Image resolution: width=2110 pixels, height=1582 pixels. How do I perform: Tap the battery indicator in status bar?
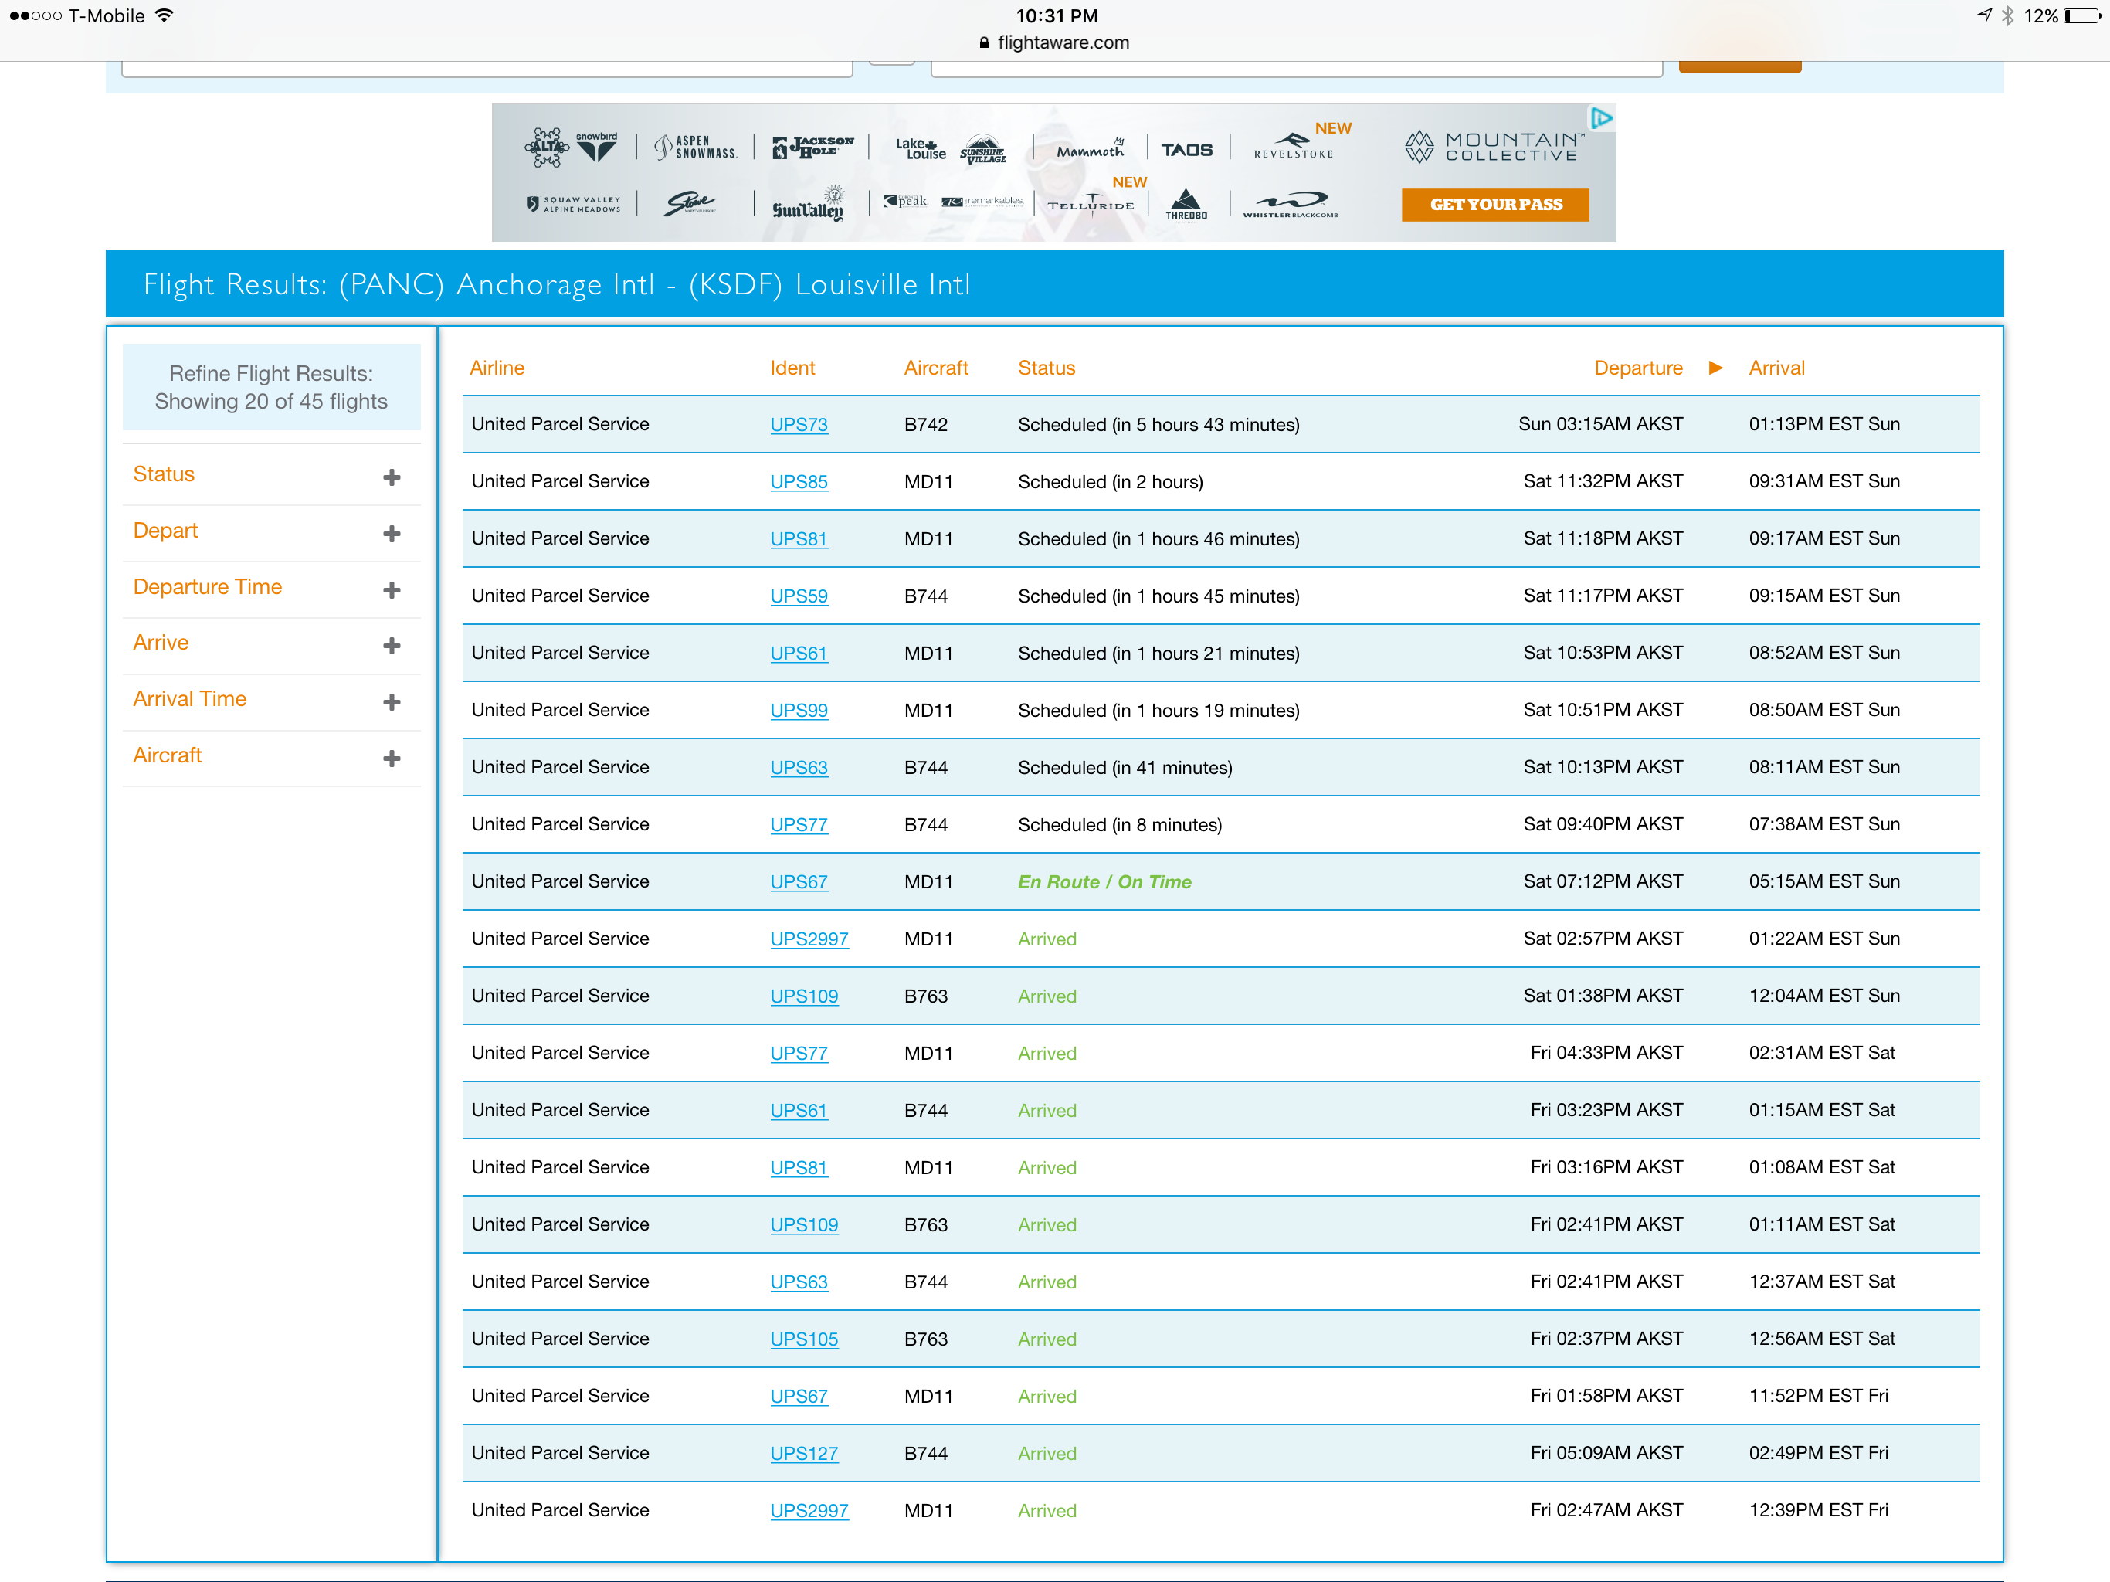(2081, 16)
